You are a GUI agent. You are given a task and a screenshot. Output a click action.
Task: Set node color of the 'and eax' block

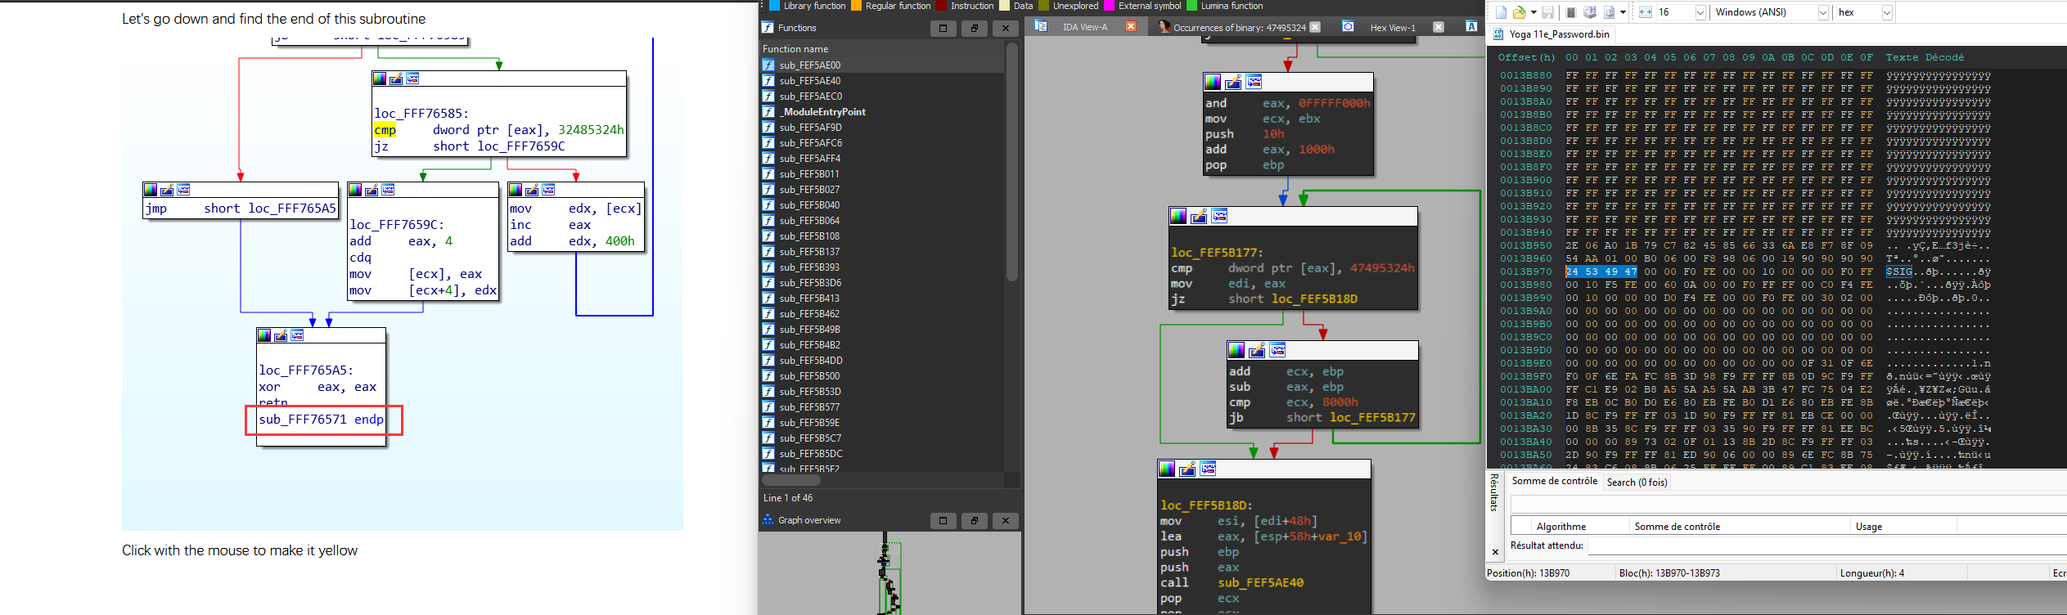pos(1213,82)
